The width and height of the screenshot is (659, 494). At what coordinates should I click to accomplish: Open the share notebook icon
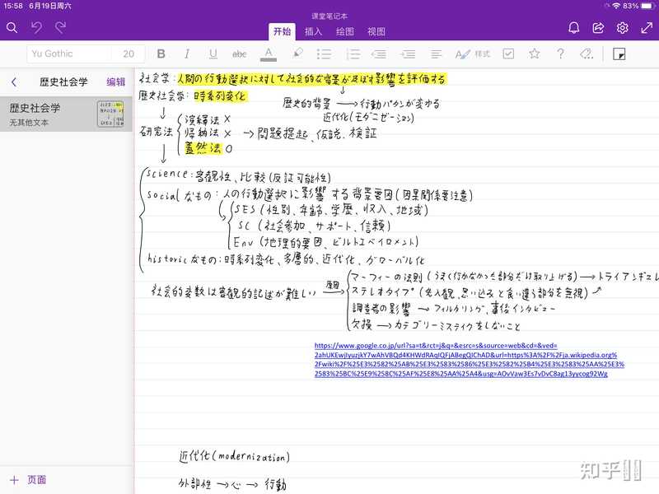coord(599,28)
